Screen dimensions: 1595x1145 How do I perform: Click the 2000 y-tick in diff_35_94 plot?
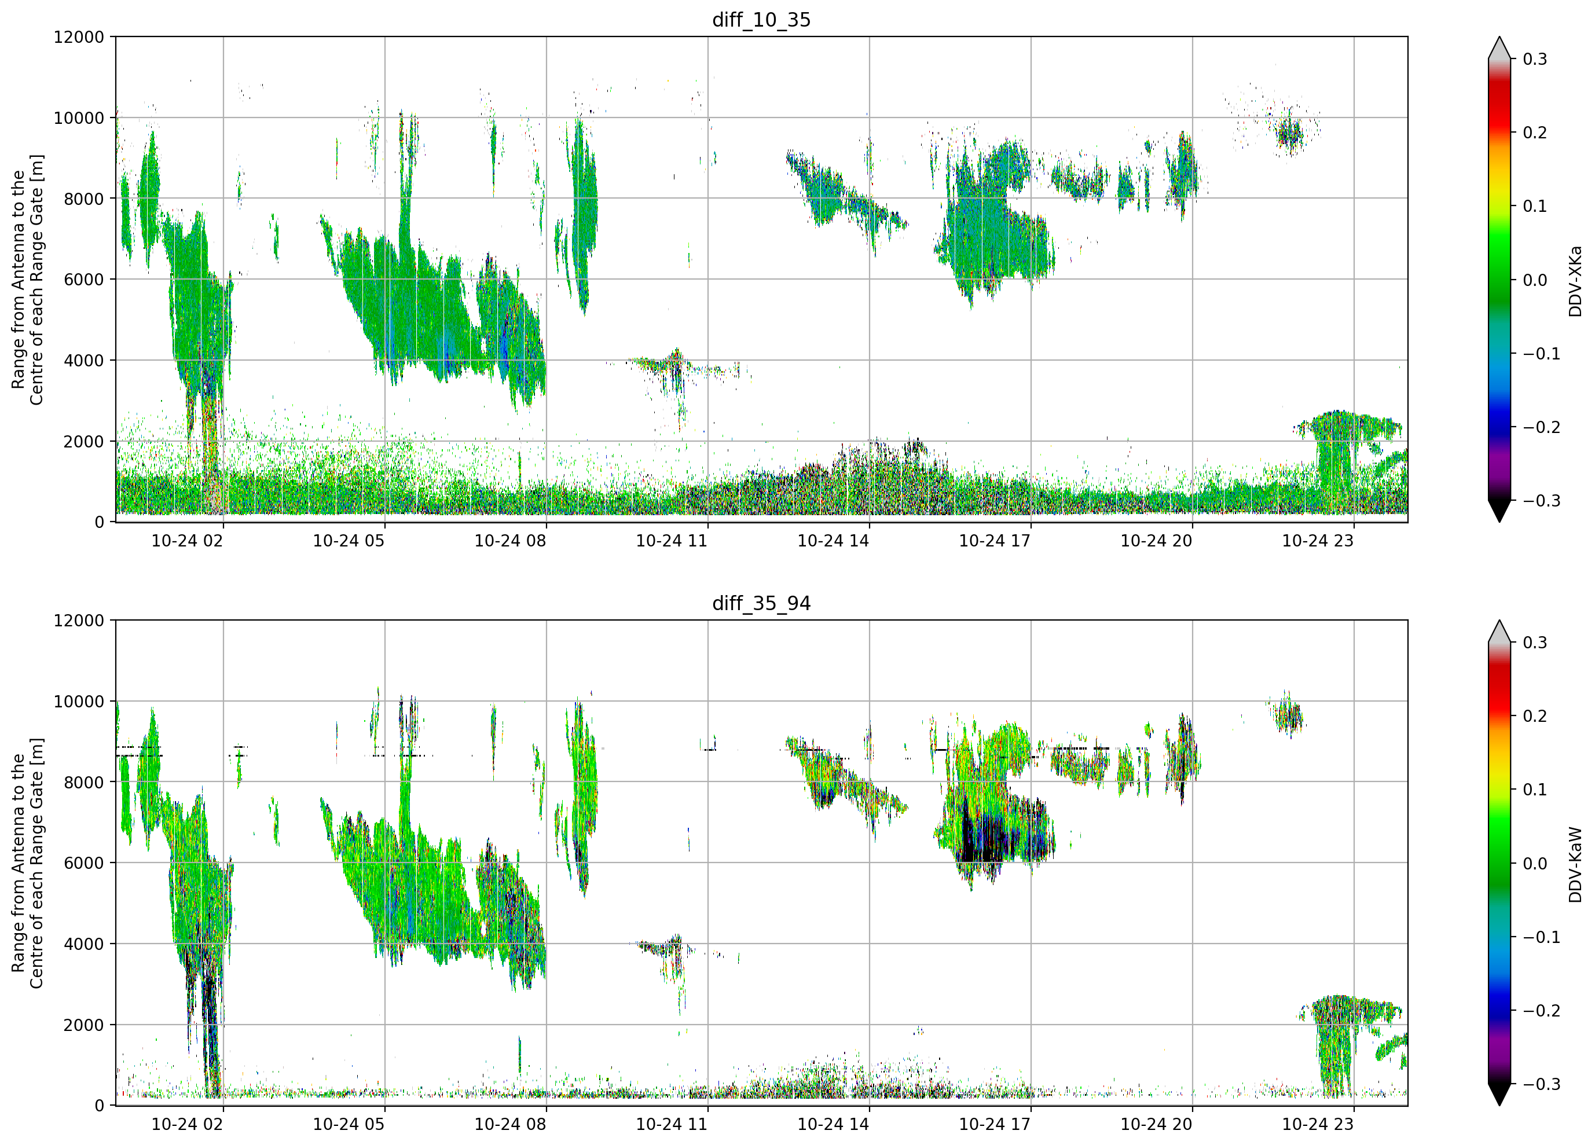(84, 1025)
